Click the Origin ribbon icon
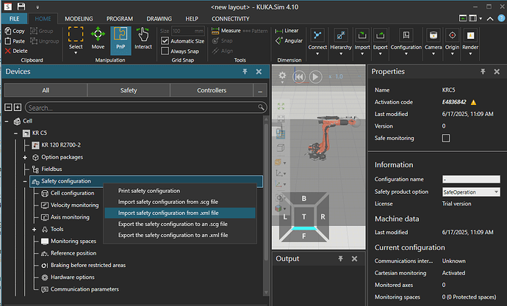The image size is (507, 306). (452, 35)
